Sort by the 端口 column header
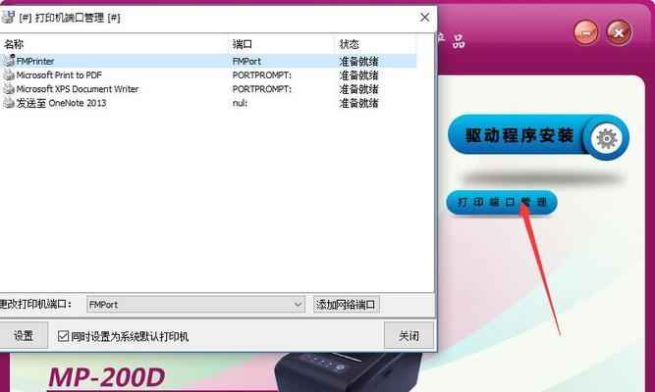Viewport: 655px width, 392px height. click(x=281, y=44)
